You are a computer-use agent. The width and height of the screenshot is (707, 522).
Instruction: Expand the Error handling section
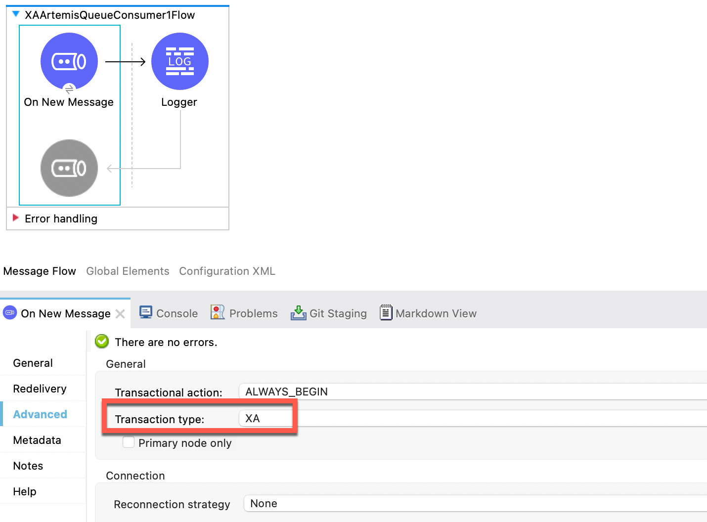[x=16, y=218]
